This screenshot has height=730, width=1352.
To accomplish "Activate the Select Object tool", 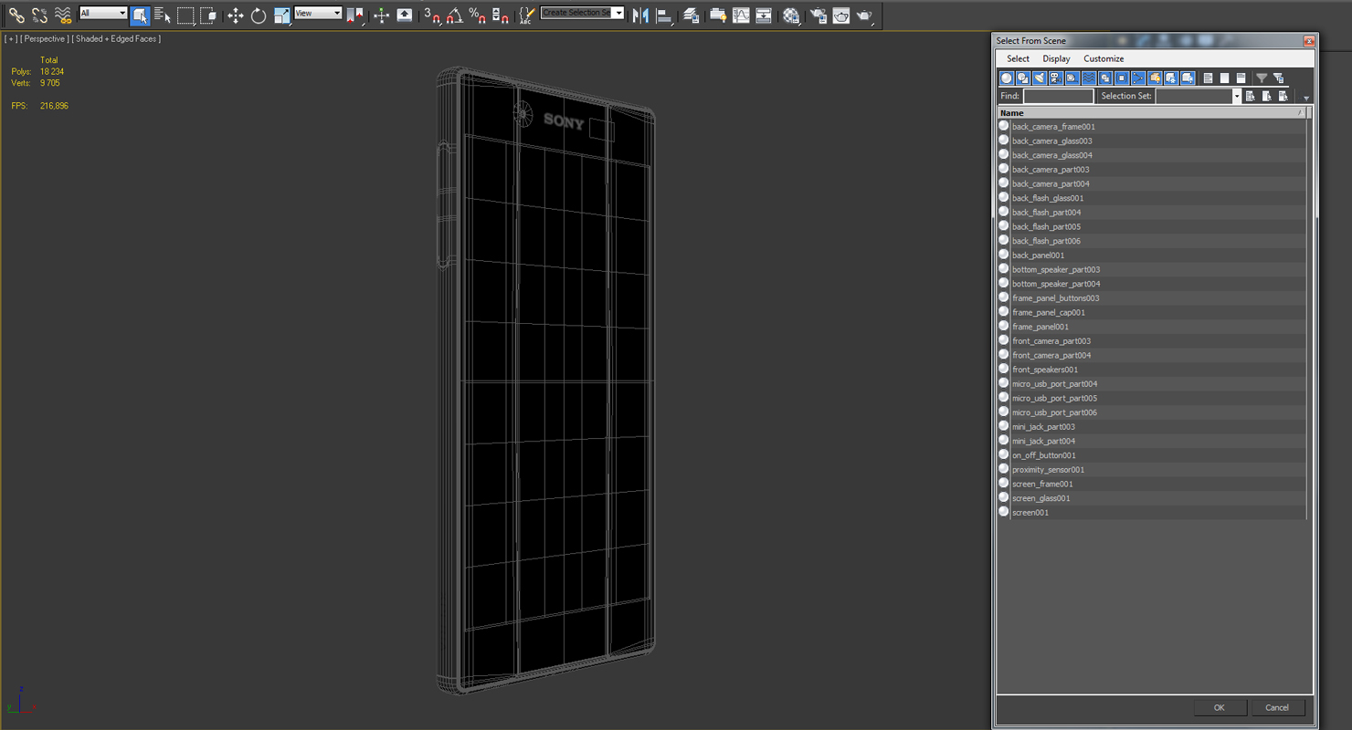I will pos(140,15).
